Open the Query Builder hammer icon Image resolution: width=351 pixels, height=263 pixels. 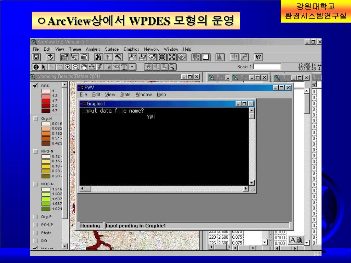118,57
